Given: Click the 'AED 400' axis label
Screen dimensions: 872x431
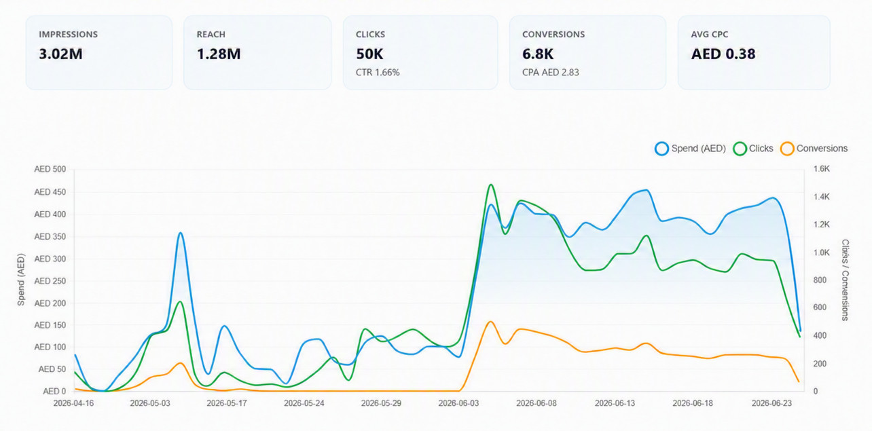Looking at the screenshot, I should (50, 214).
